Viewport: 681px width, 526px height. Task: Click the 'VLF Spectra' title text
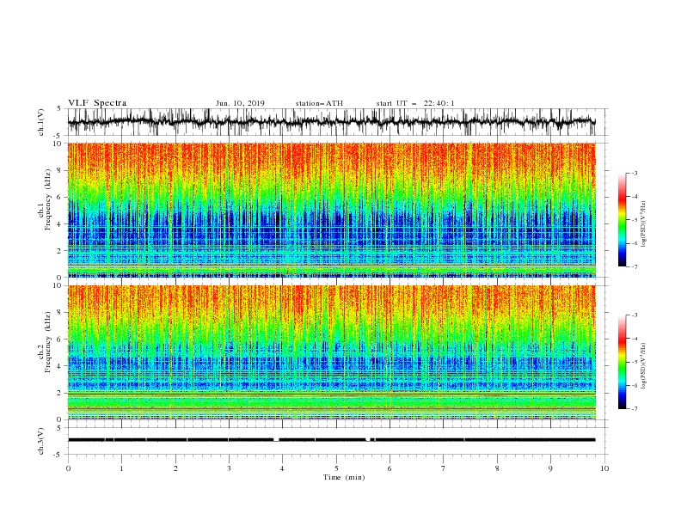click(x=97, y=103)
